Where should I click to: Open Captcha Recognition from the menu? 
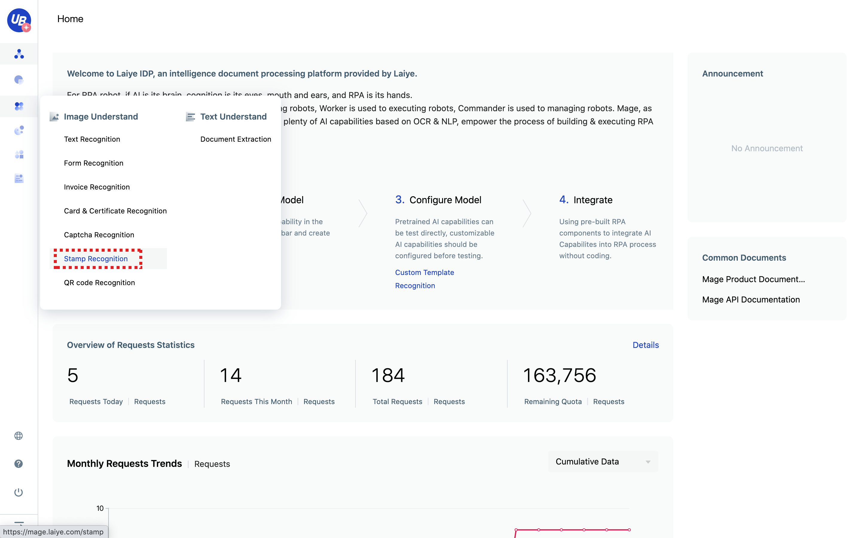click(x=99, y=235)
